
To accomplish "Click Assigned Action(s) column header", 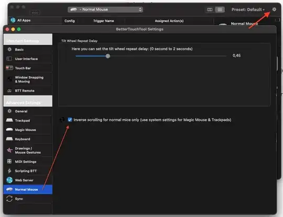I will pyautogui.click(x=169, y=21).
